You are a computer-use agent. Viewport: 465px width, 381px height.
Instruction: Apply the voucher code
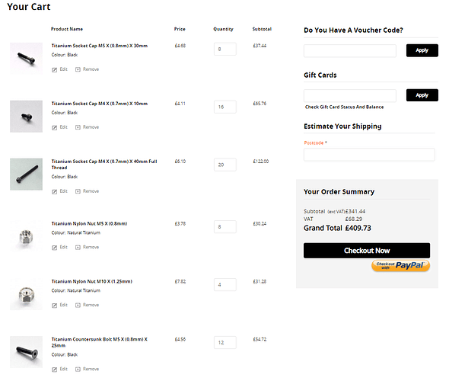422,50
